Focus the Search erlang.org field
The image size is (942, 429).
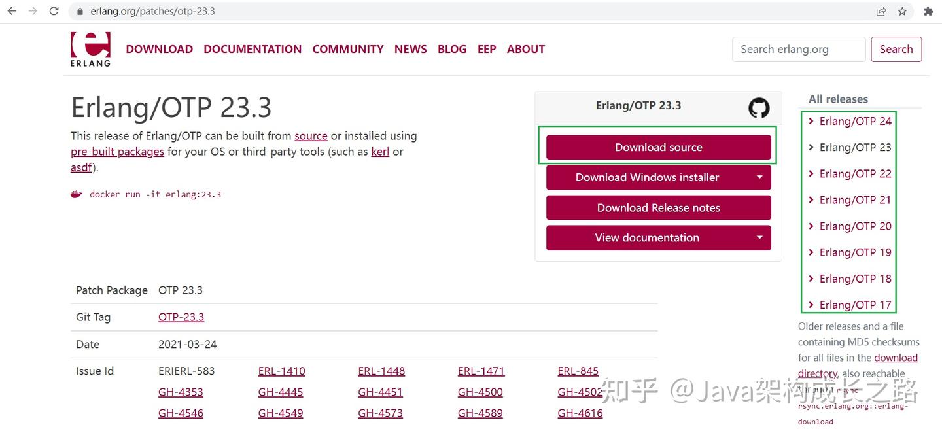point(799,49)
